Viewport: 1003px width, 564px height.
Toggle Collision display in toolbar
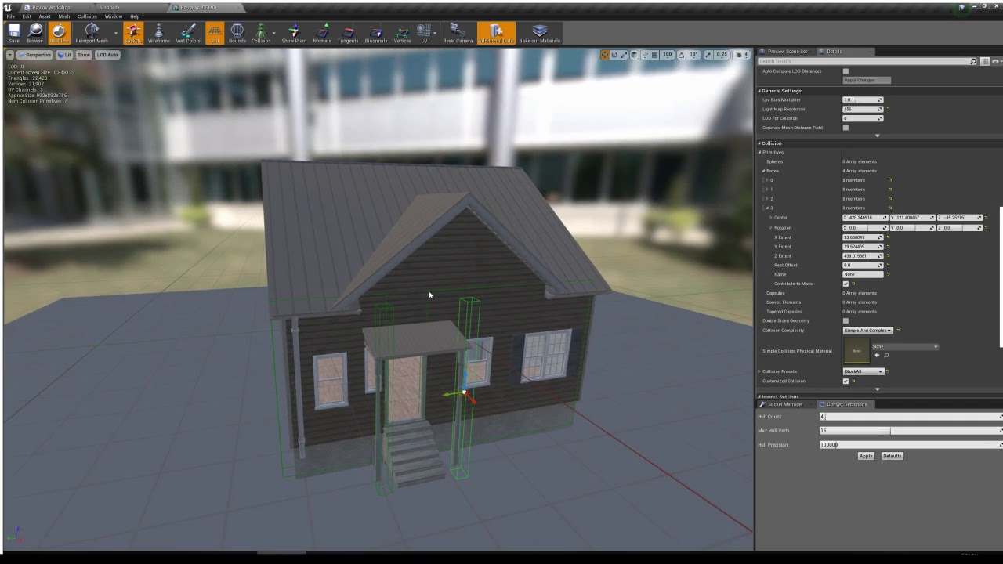[x=261, y=33]
